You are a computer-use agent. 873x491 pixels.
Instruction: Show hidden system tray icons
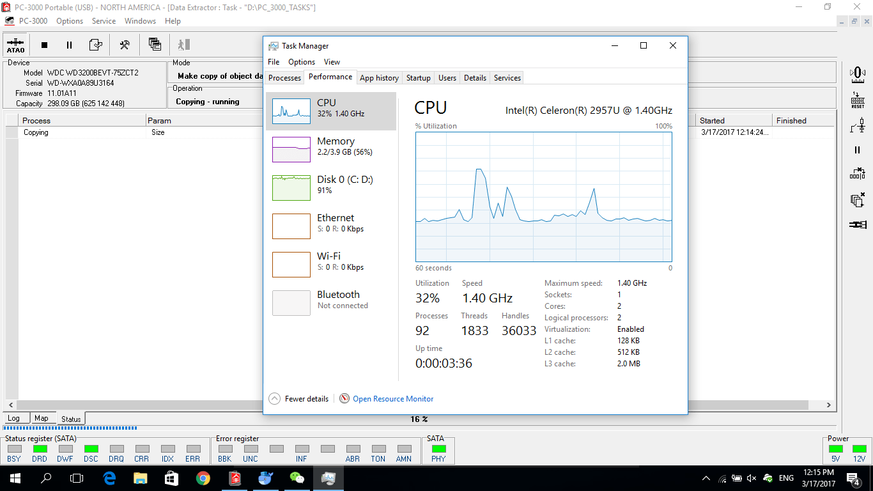coord(706,478)
